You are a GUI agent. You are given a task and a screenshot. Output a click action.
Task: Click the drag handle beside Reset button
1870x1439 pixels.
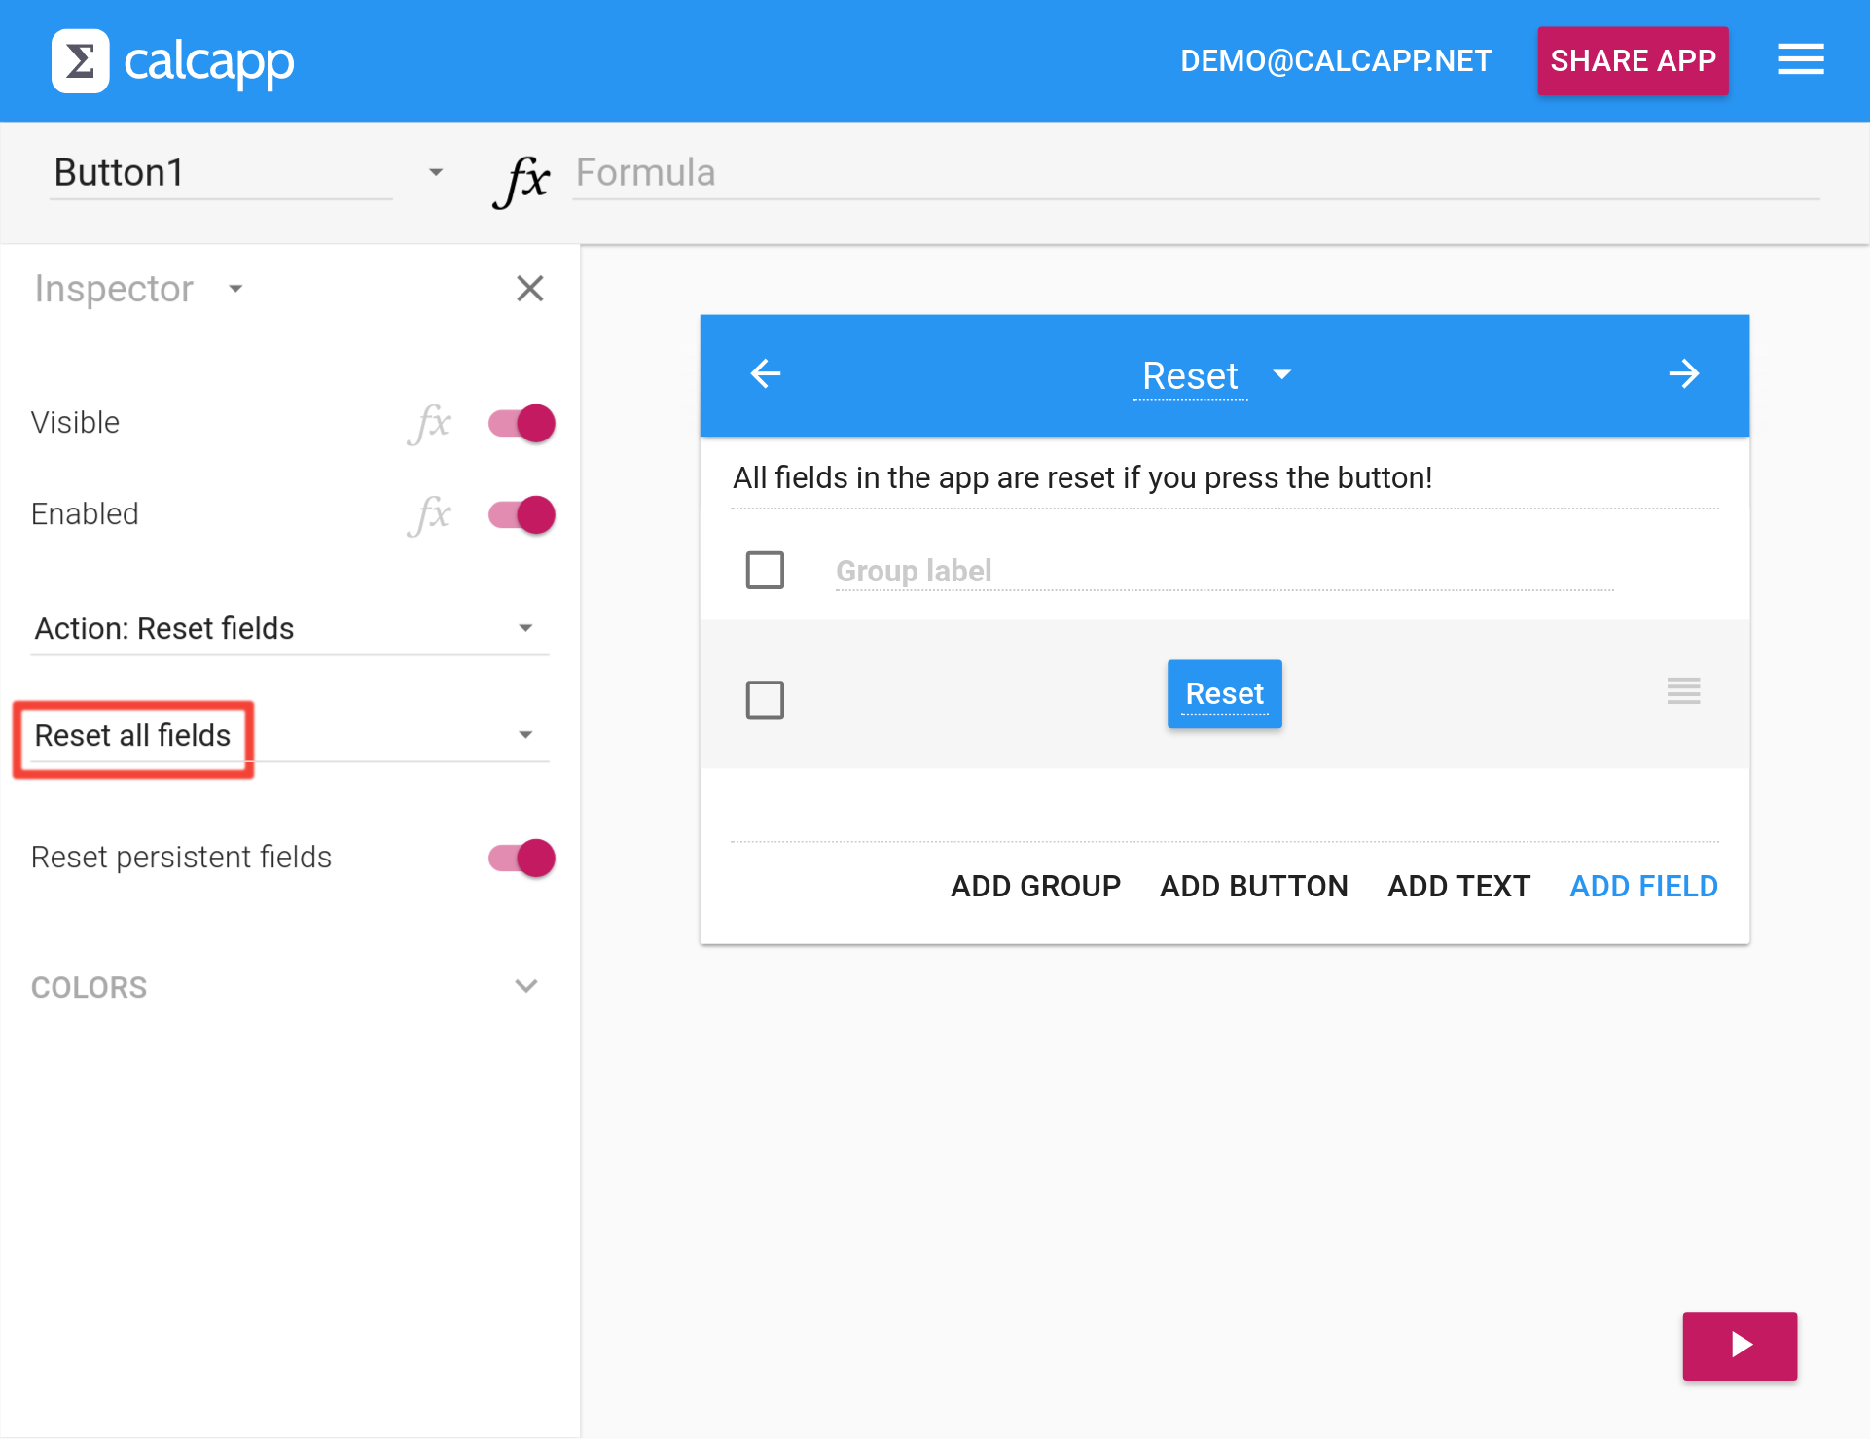1683,691
